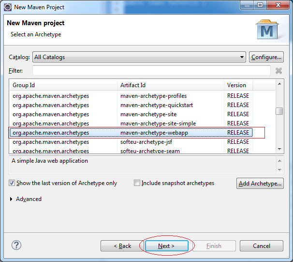This screenshot has width=293, height=262.
Task: Sort by the Group Id column header
Action: point(63,85)
